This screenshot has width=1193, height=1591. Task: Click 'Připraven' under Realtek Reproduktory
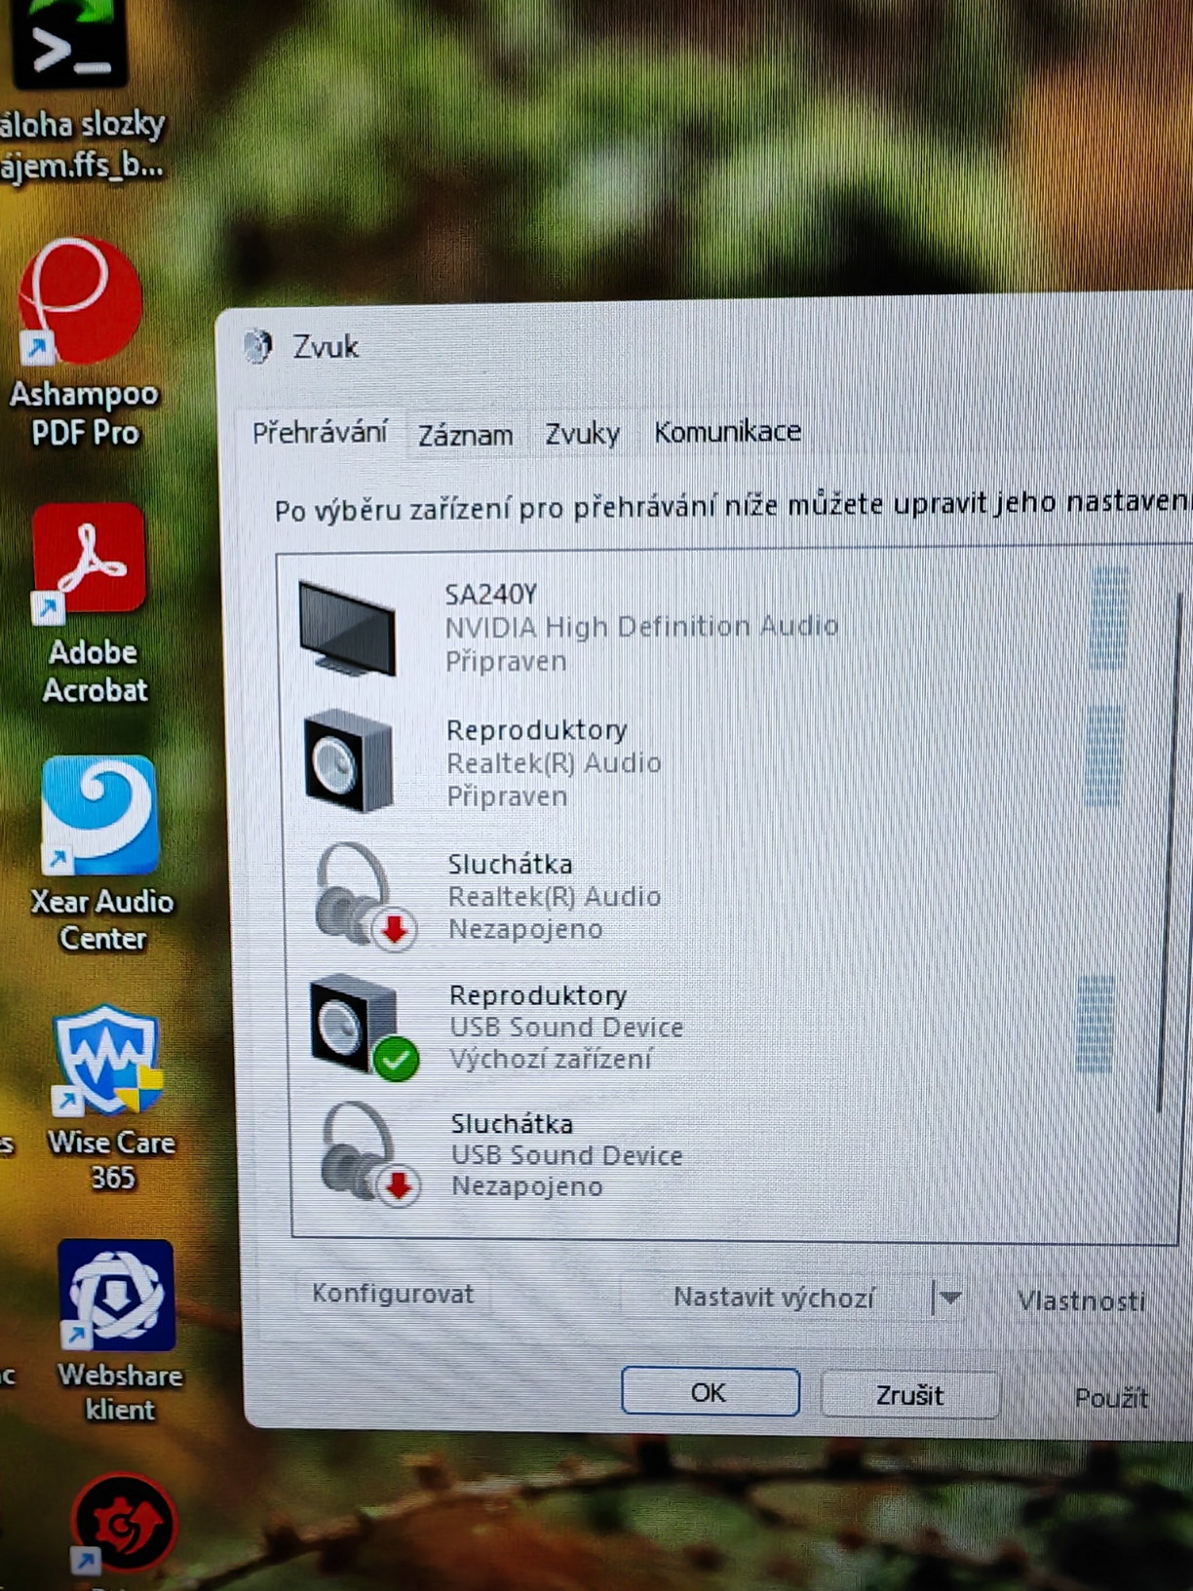(x=507, y=796)
